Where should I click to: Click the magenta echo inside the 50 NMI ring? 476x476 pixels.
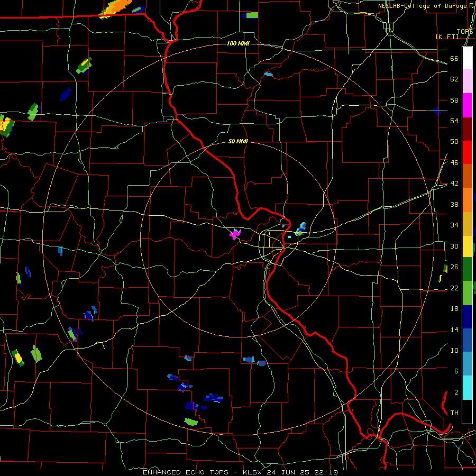pyautogui.click(x=235, y=234)
